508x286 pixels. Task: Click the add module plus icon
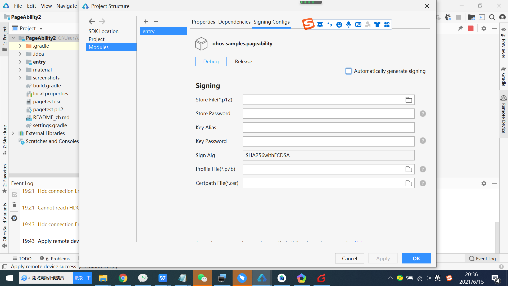coord(146,21)
